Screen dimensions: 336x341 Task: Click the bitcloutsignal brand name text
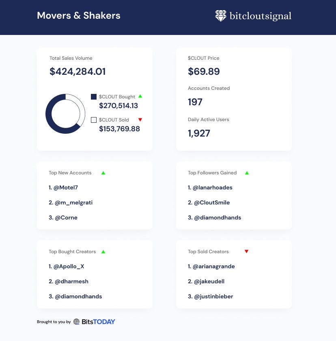pos(261,16)
